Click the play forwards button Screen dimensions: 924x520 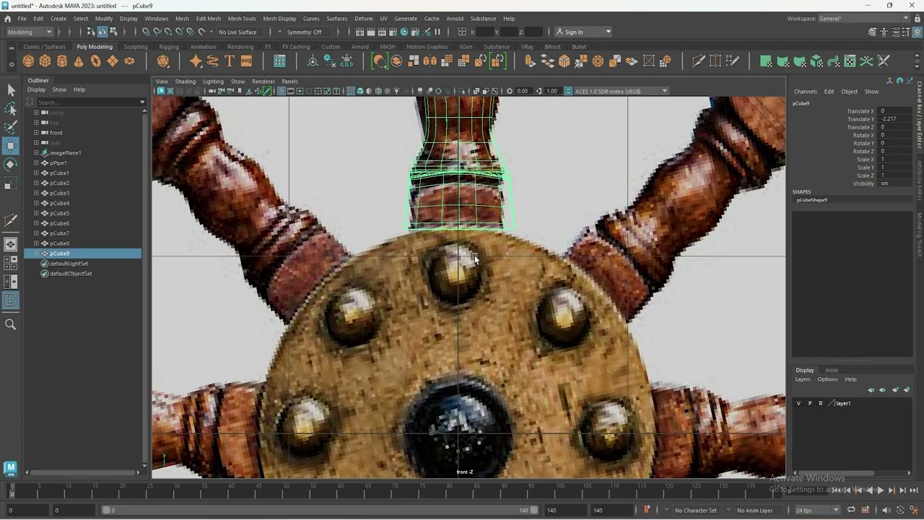coord(881,490)
